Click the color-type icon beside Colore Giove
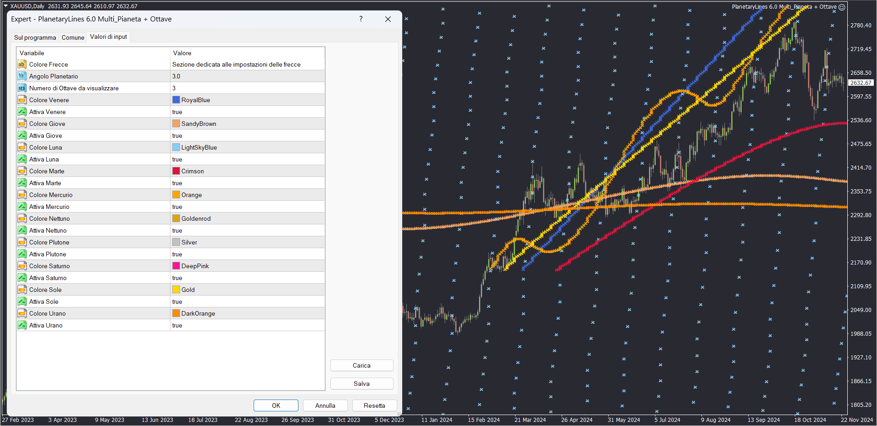The height and width of the screenshot is (426, 877). tap(22, 124)
